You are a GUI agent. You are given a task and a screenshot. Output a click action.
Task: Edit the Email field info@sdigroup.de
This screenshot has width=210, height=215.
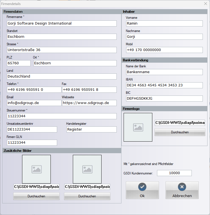(x=34, y=103)
